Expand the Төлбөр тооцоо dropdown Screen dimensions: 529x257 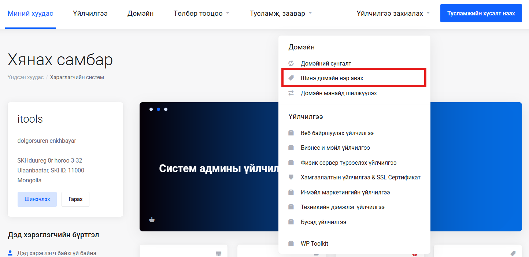pyautogui.click(x=201, y=14)
